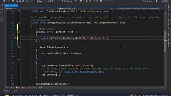171x96 pixels.
Task: Click on line number 49
Action: pos(12,53)
